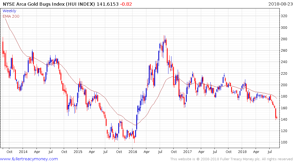This screenshot has width=293, height=163.
Task: Click the 240 price axis label
Action: pyautogui.click(x=284, y=62)
